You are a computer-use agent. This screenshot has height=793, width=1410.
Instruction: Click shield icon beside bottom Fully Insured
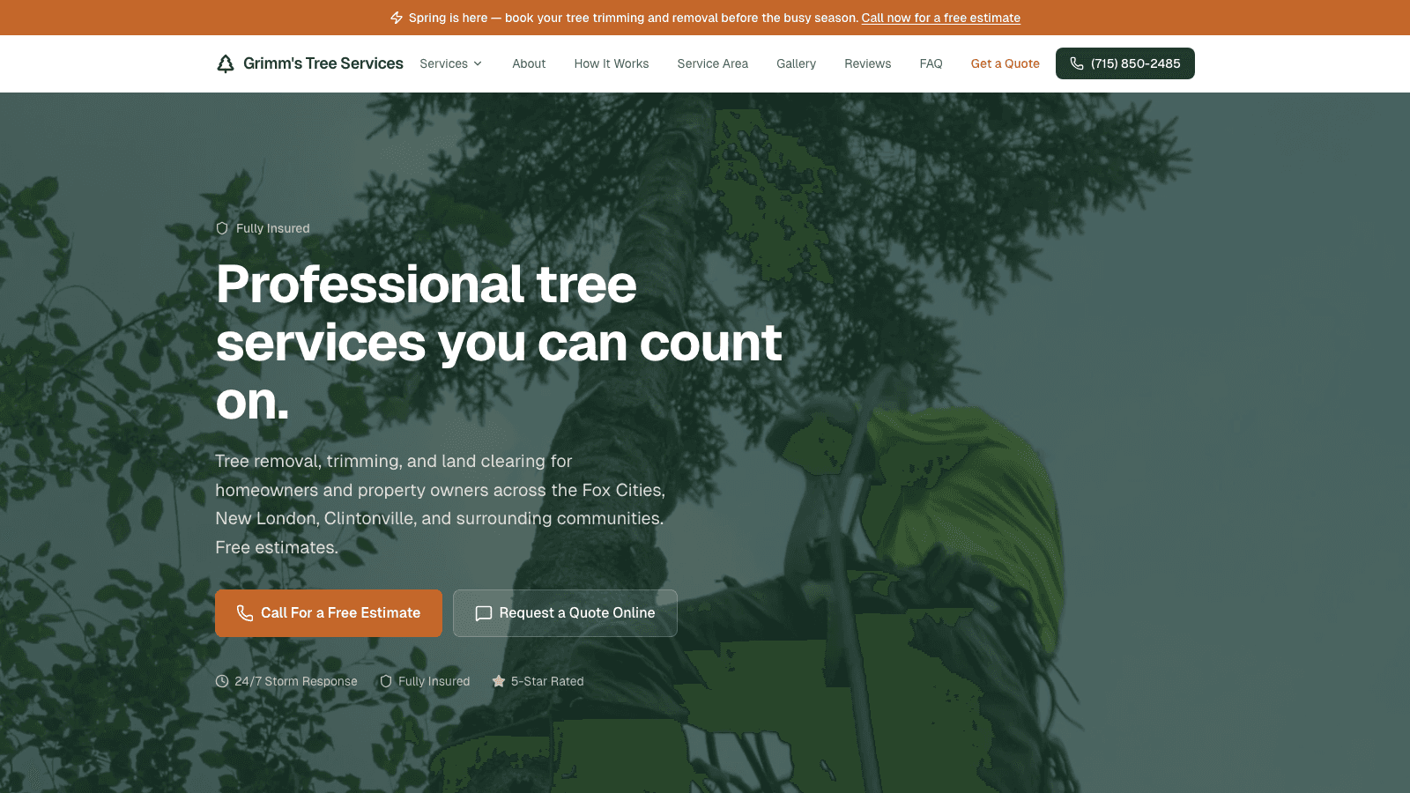[x=386, y=681]
